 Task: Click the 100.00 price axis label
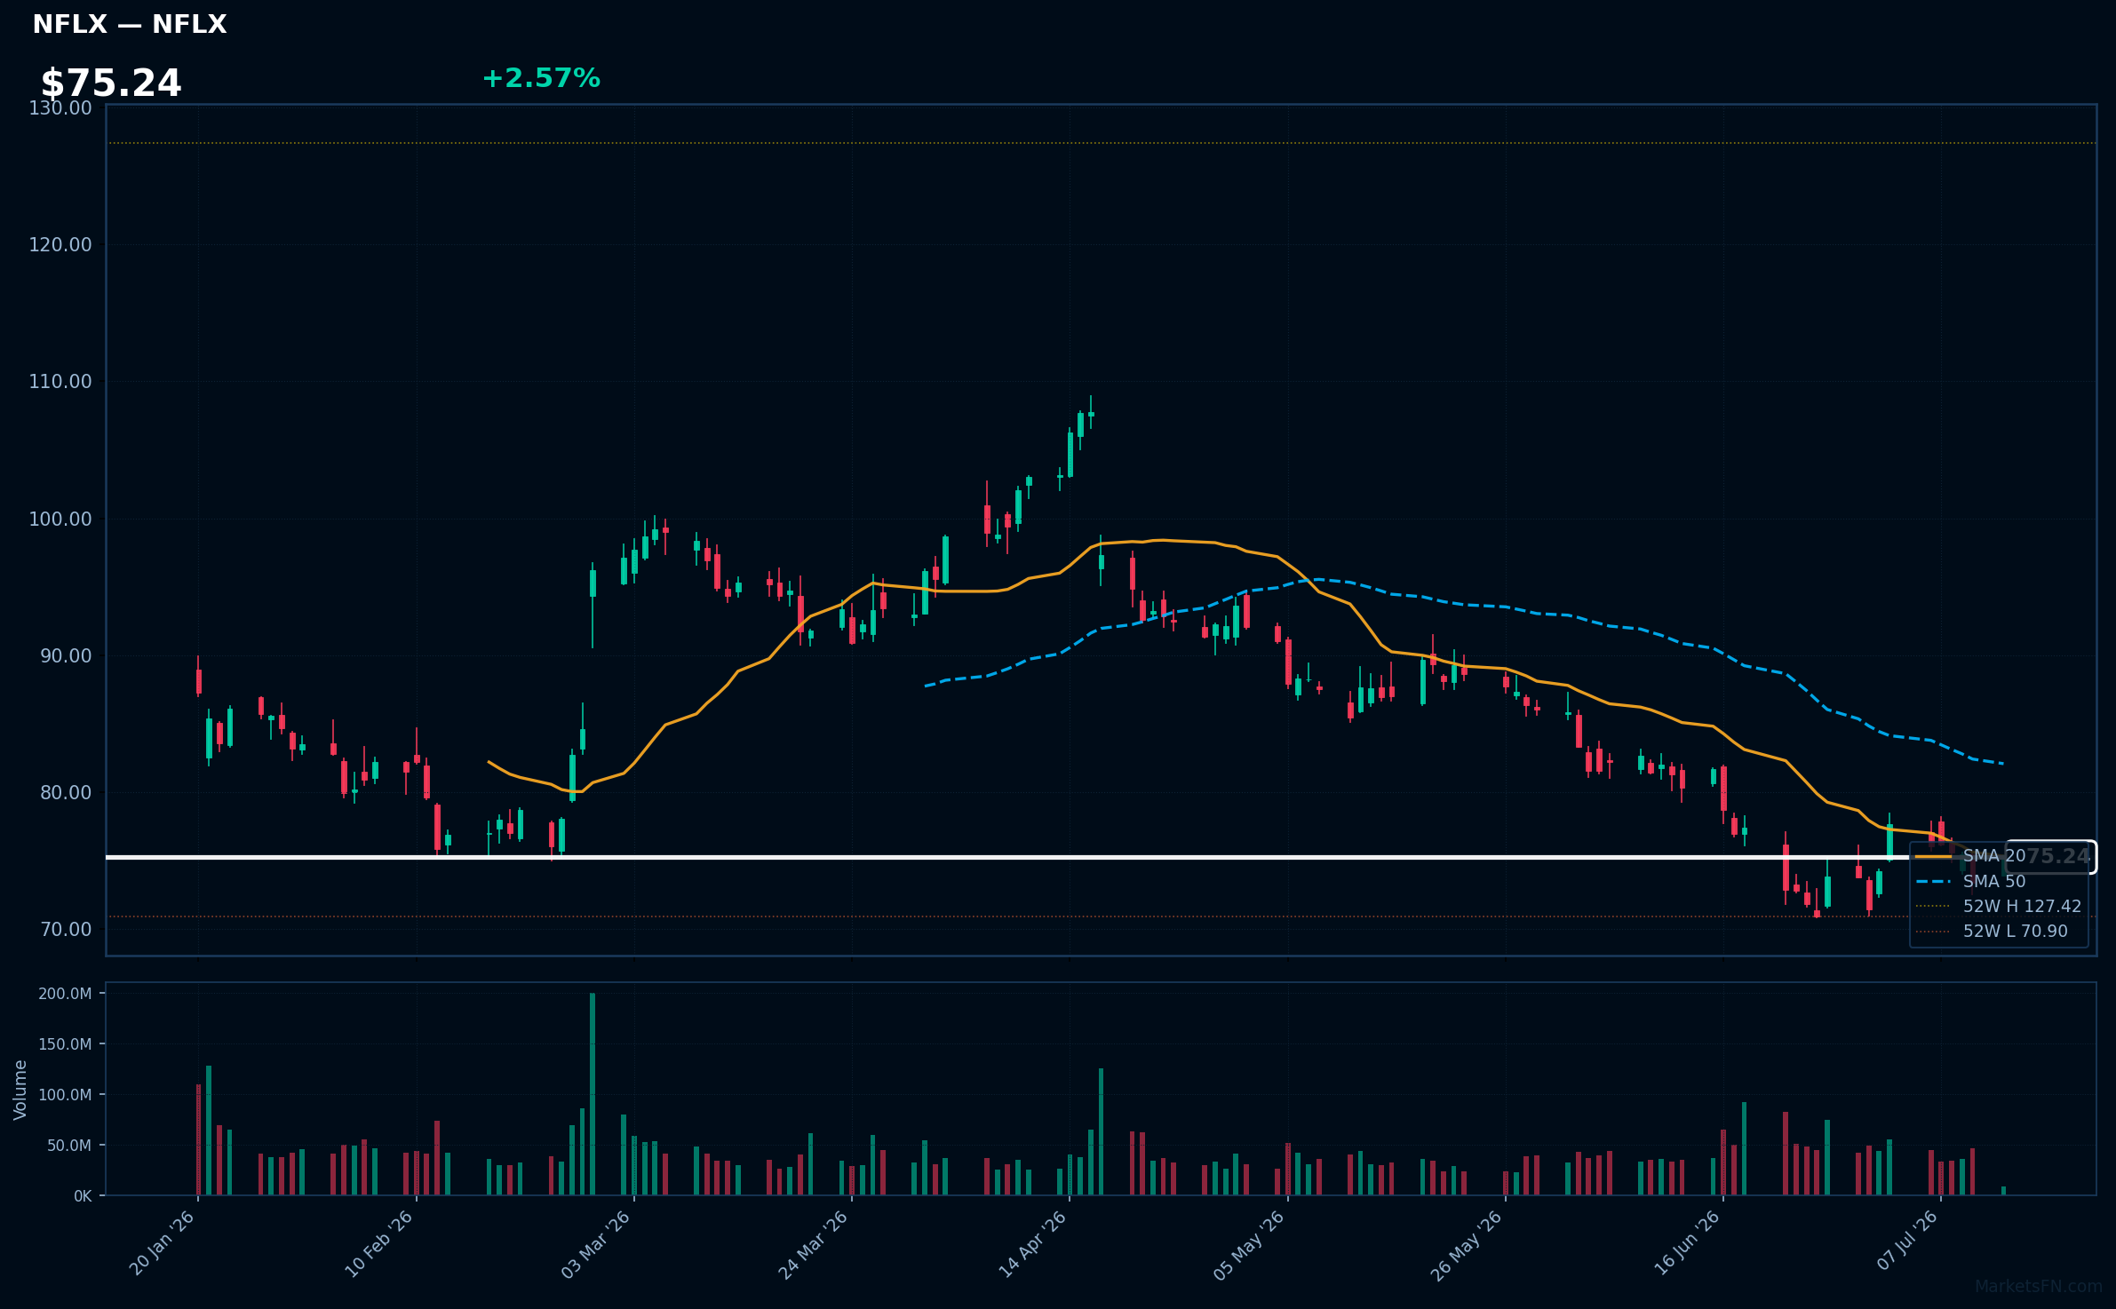point(60,519)
